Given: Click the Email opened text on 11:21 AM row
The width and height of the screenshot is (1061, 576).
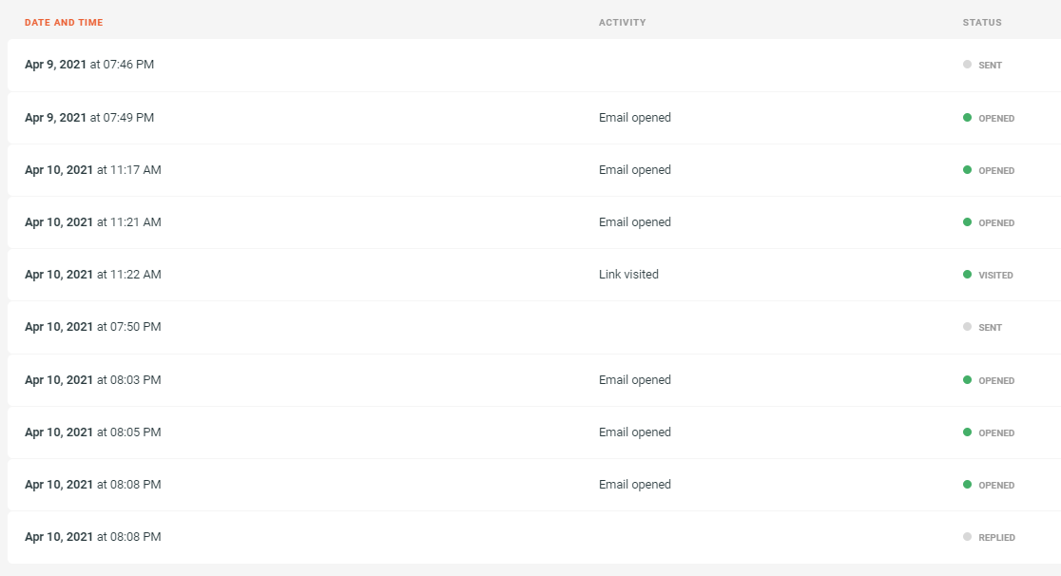Looking at the screenshot, I should pos(635,221).
